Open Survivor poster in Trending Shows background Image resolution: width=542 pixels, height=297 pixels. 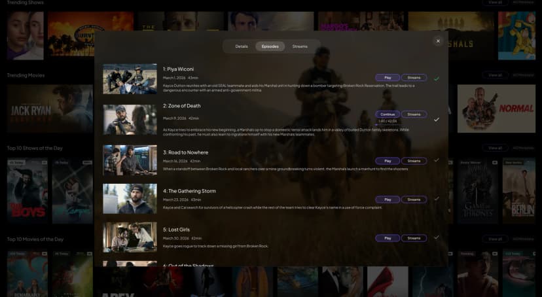[x=90, y=34]
